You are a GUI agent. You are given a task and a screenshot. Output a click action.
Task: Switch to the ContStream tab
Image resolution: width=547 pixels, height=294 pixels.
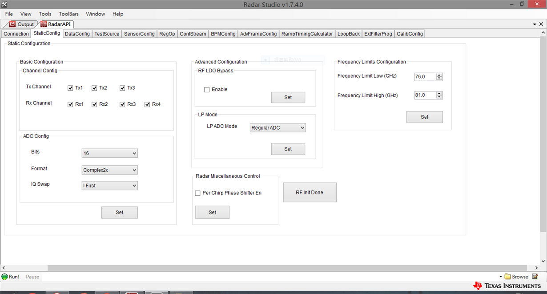click(x=193, y=34)
